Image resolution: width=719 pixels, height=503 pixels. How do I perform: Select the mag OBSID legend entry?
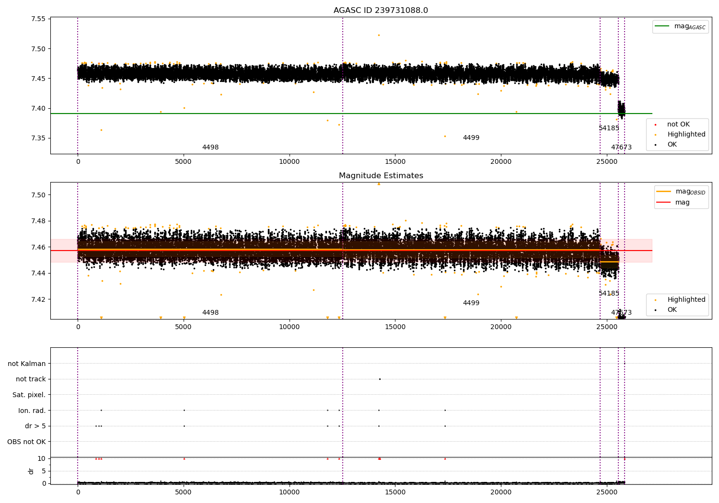point(681,192)
